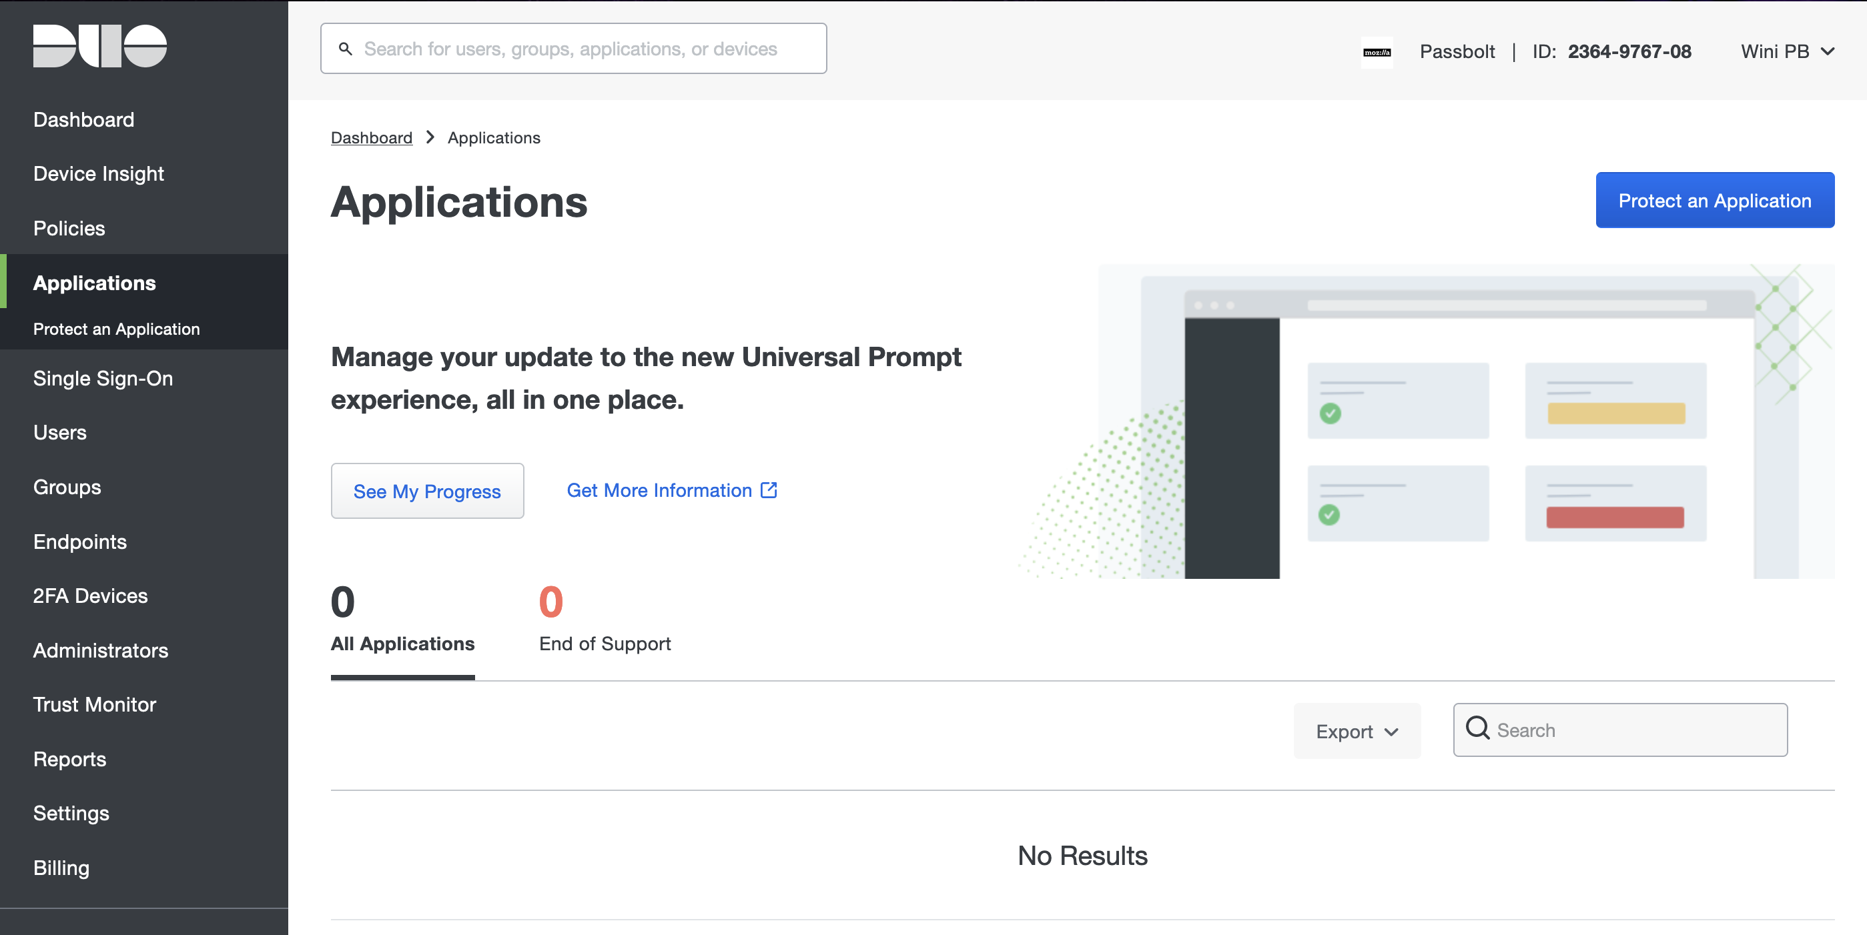Expand the Wini PB account menu
The height and width of the screenshot is (935, 1867).
pyautogui.click(x=1787, y=50)
